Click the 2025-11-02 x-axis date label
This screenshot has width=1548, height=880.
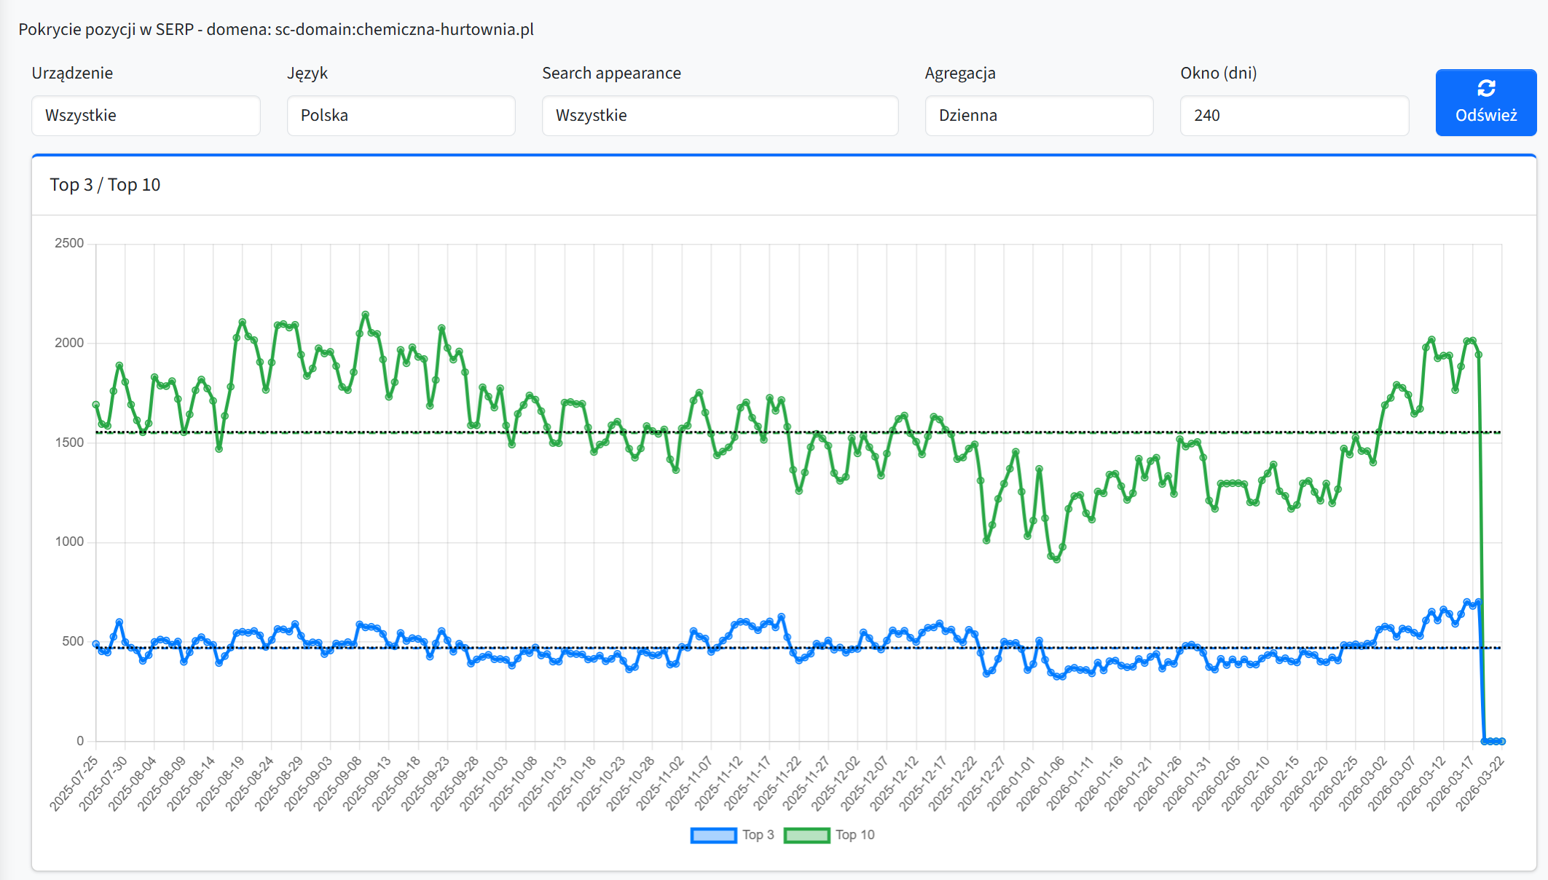(x=661, y=782)
